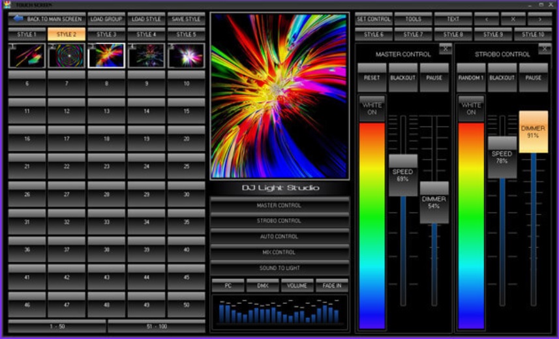Toggle Blackout in Strobo Control

[502, 78]
